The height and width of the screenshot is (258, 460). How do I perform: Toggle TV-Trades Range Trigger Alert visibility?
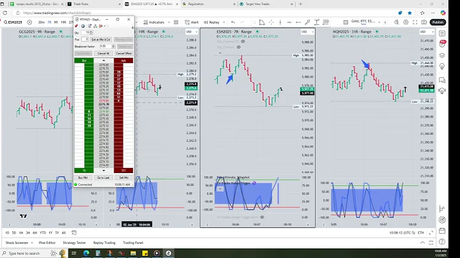(x=262, y=217)
